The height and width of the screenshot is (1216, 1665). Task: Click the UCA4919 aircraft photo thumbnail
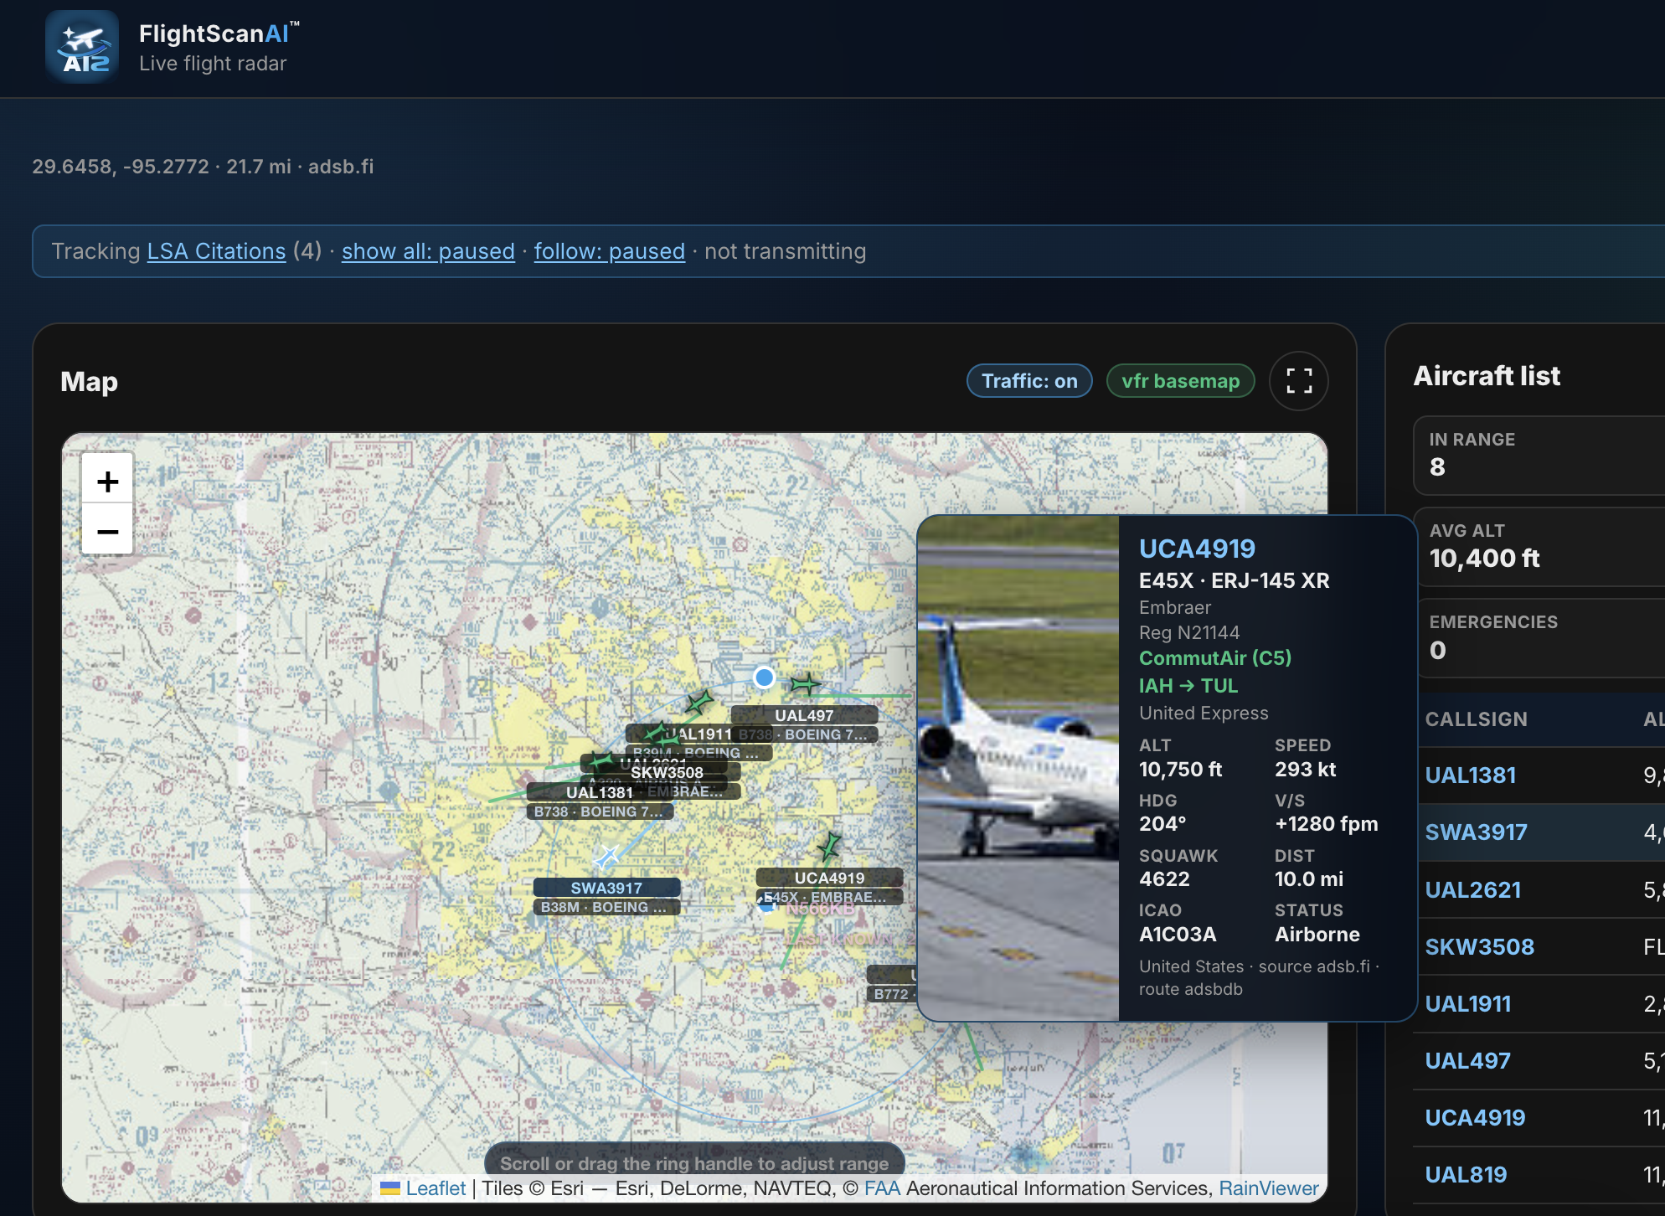point(1018,768)
